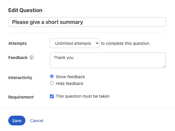Focus the question title input field
The image size is (175, 131).
[87, 22]
